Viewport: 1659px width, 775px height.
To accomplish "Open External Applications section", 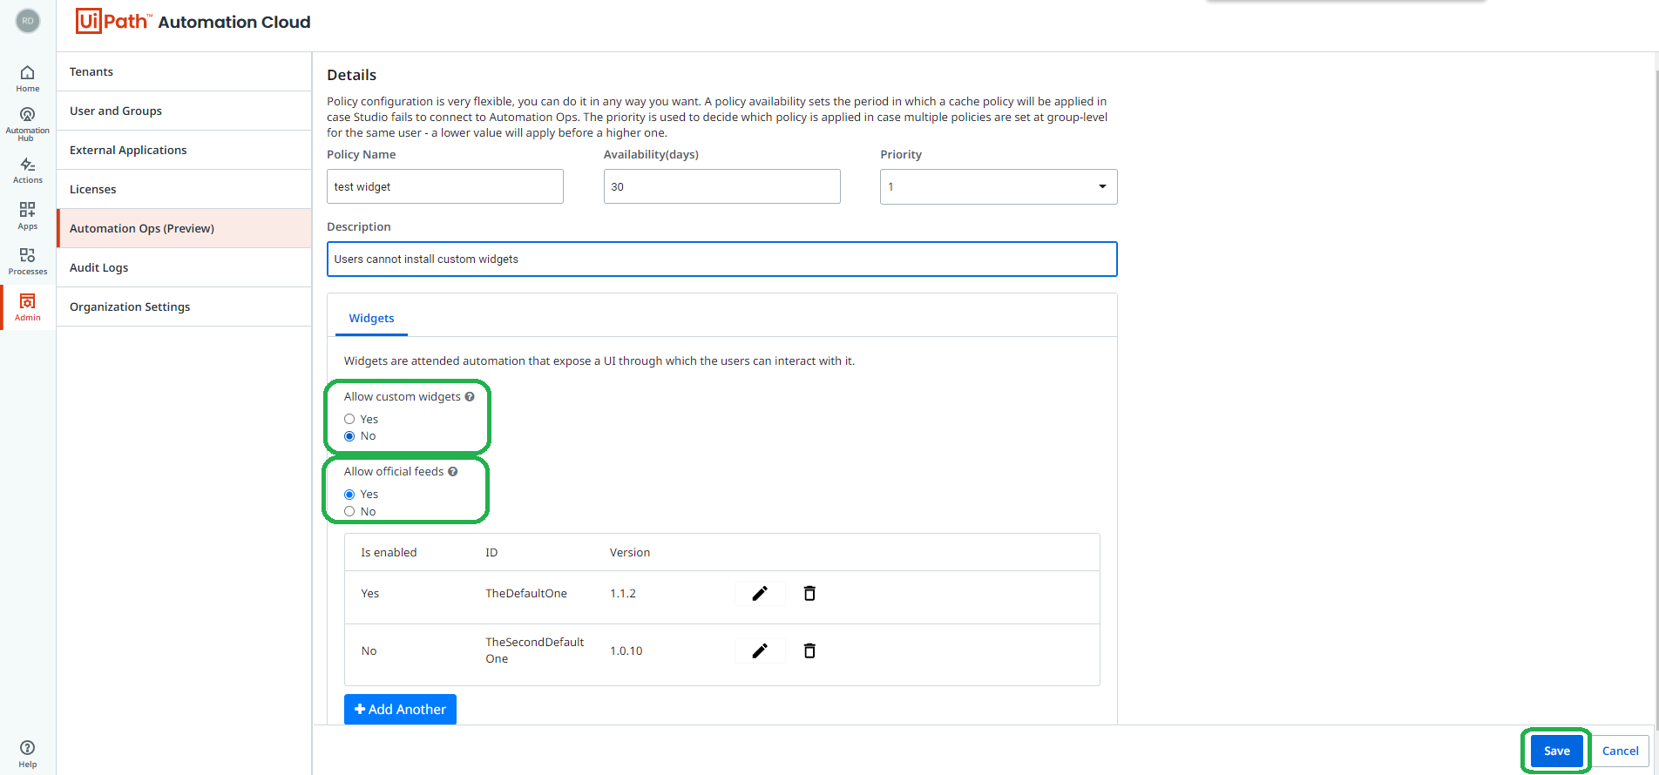I will click(x=184, y=150).
